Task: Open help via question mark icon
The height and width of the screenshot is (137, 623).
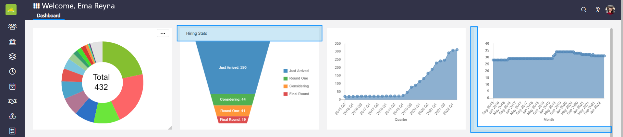Action: coord(597,10)
